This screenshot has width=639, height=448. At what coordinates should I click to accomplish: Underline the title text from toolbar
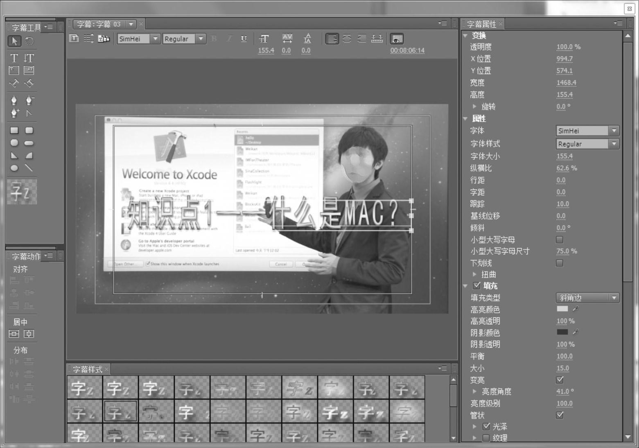pos(244,38)
